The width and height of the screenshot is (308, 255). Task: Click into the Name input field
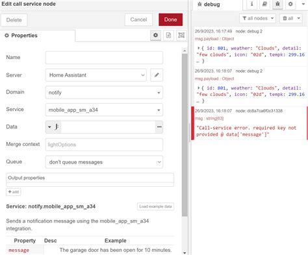click(x=104, y=58)
